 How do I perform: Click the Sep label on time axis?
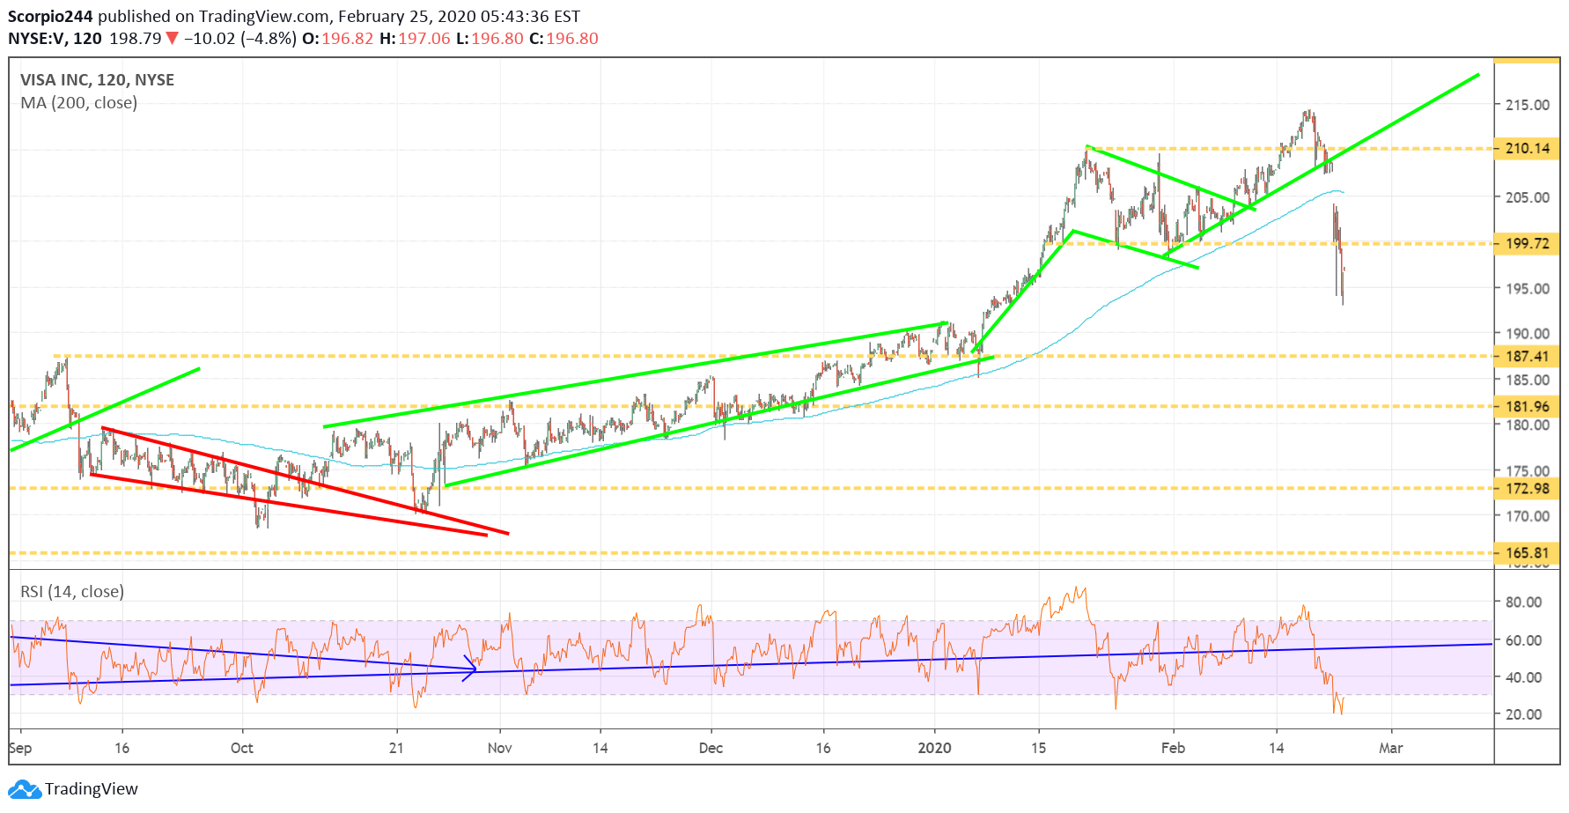(20, 748)
